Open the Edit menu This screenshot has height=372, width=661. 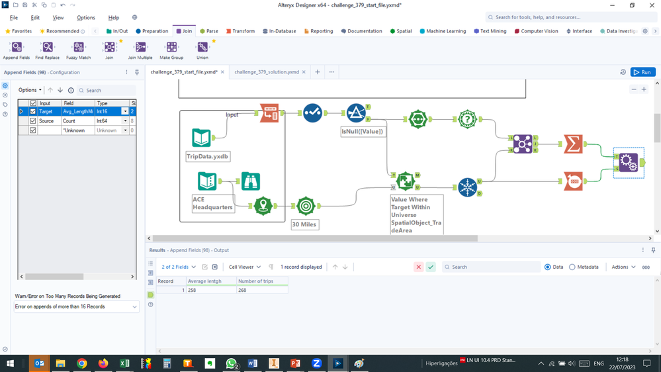click(35, 18)
